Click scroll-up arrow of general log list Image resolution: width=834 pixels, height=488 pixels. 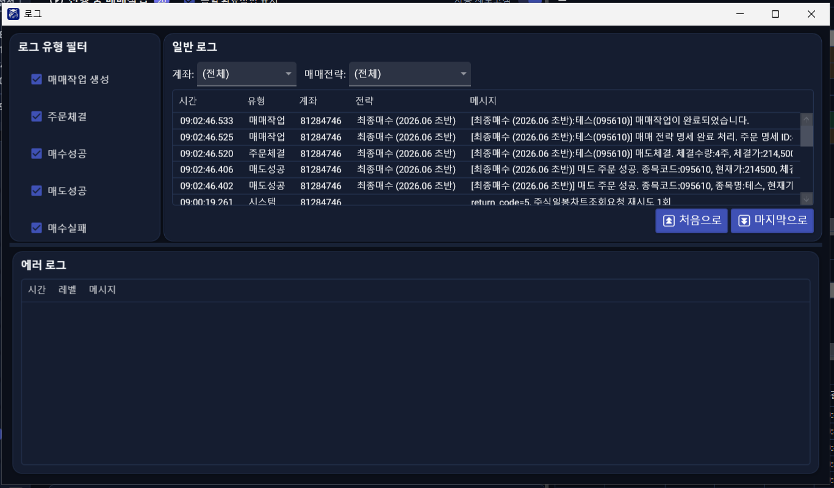click(x=807, y=119)
